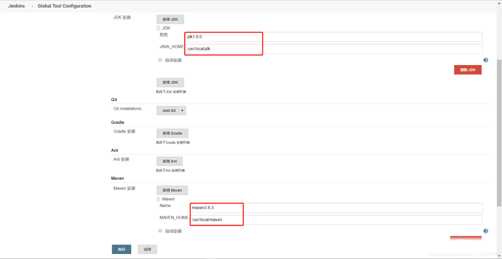This screenshot has width=502, height=259.
Task: Open help for the JDK auto-install option
Action: (486, 60)
